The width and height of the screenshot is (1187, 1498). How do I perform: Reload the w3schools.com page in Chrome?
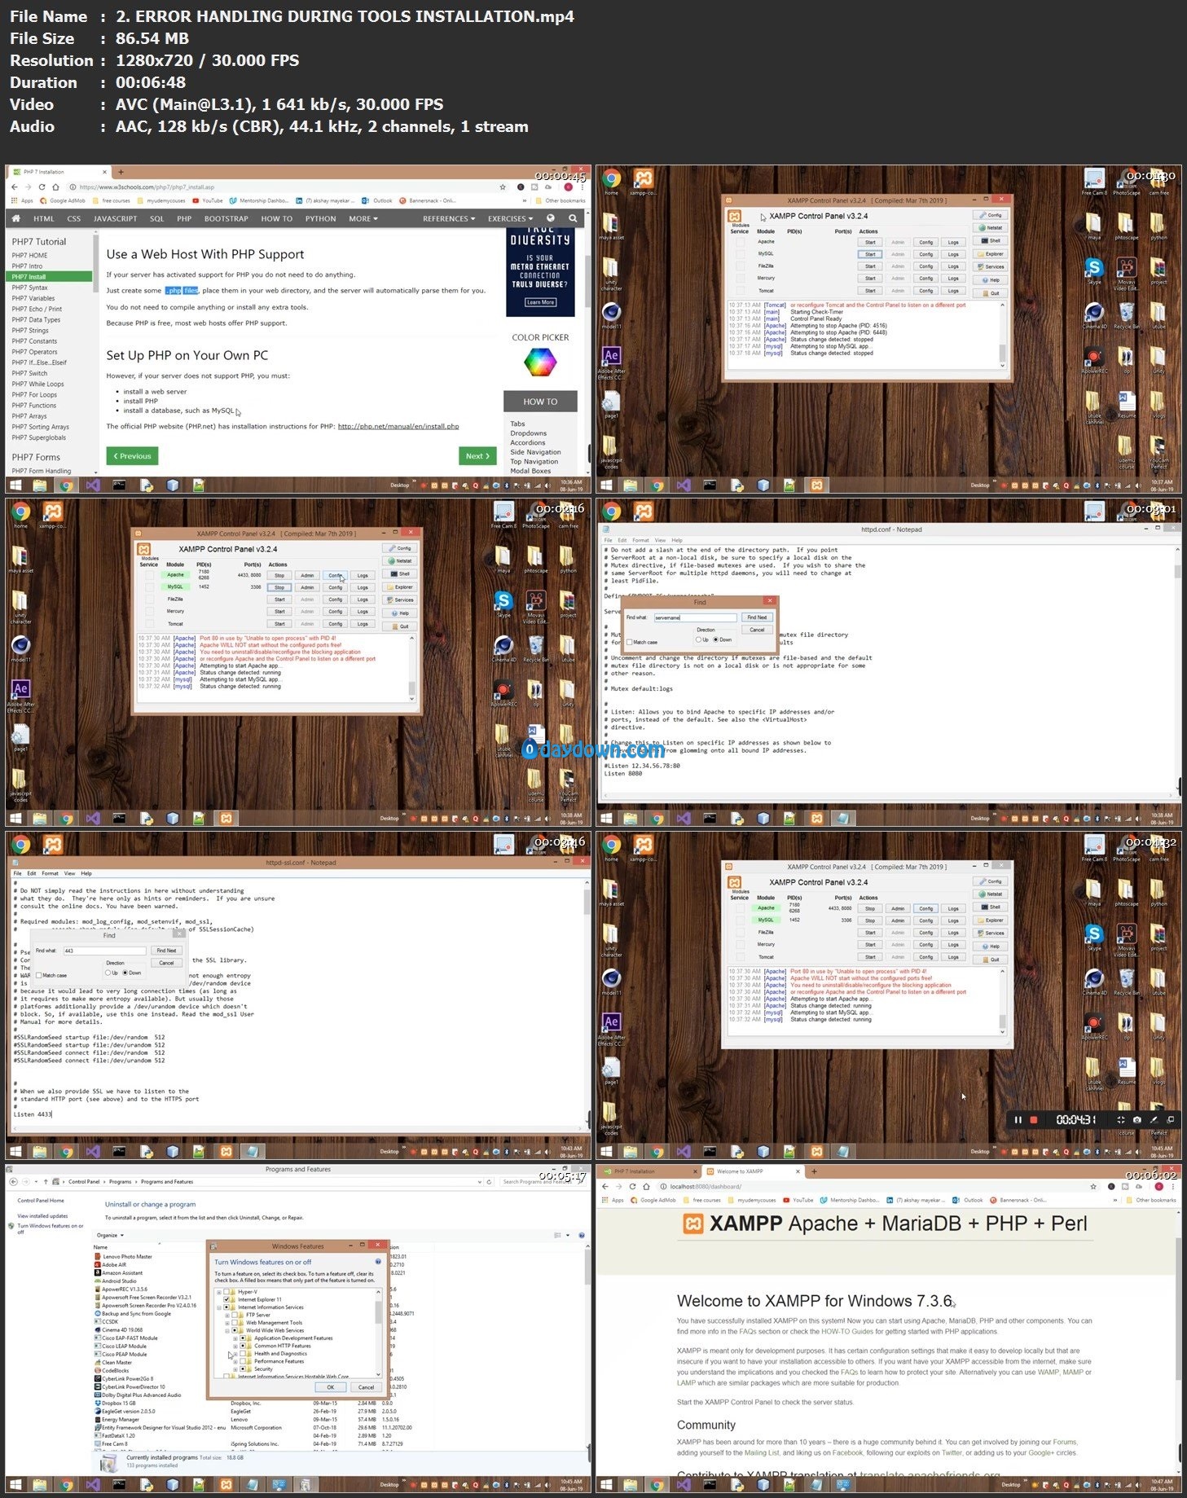(42, 187)
